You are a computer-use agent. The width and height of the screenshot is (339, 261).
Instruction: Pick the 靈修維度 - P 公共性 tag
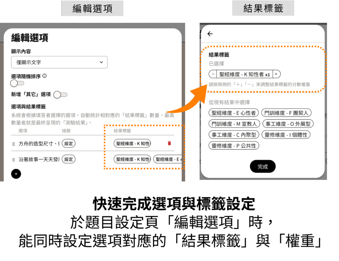tap(234, 146)
